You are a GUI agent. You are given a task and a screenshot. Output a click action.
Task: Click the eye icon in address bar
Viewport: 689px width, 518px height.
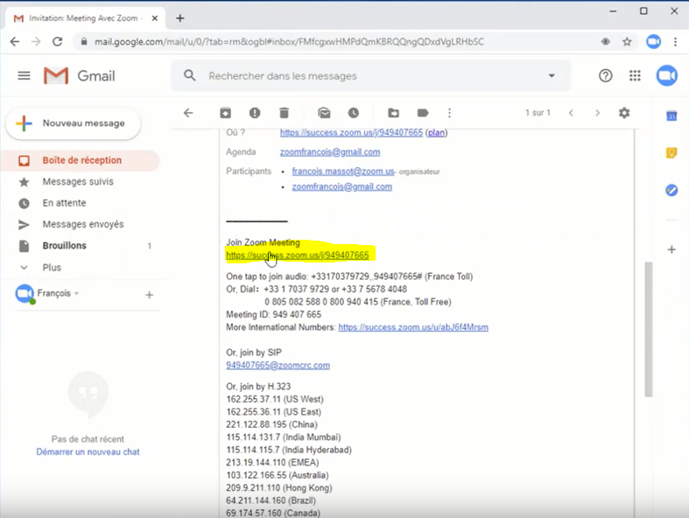pyautogui.click(x=605, y=42)
